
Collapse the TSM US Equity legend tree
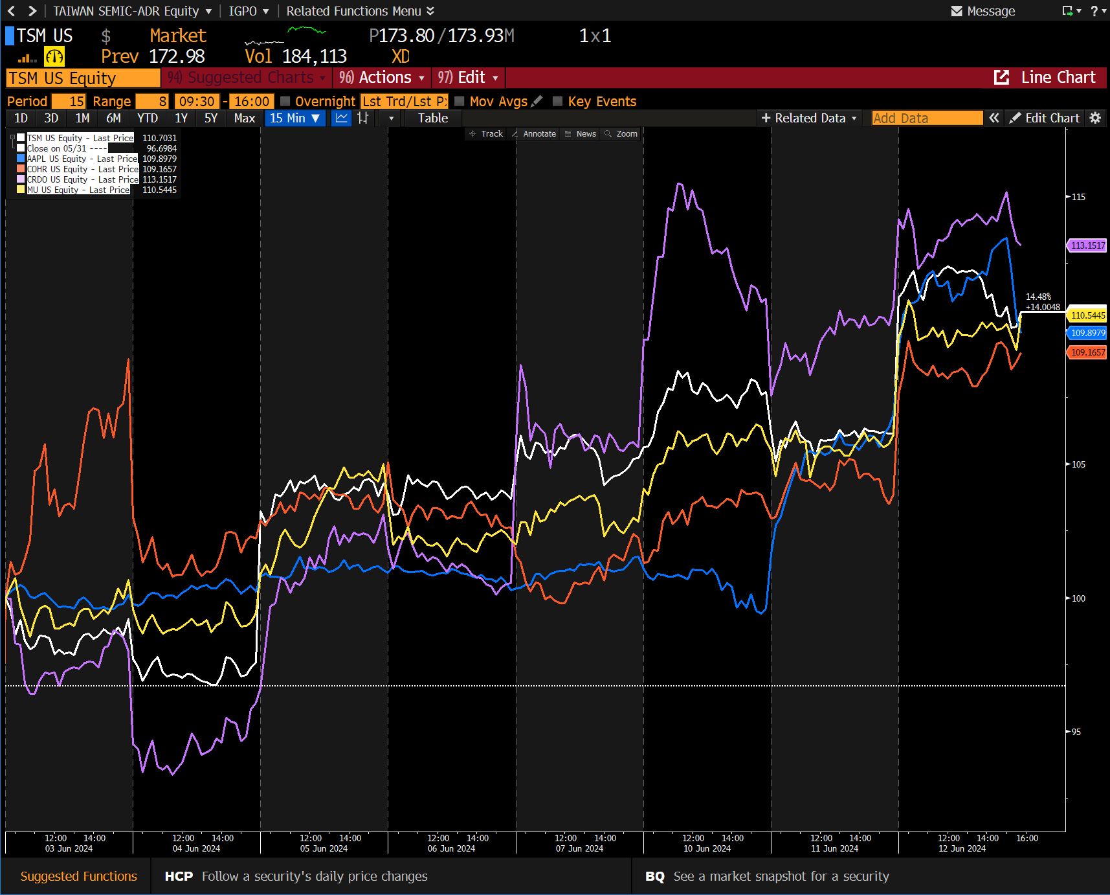click(x=12, y=137)
